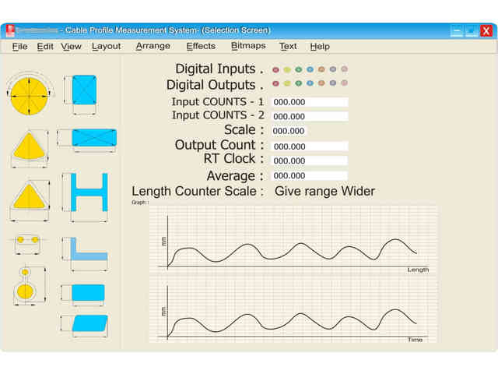
Task: Click the yellow Digital Outputs indicator dot
Action: 287,83
